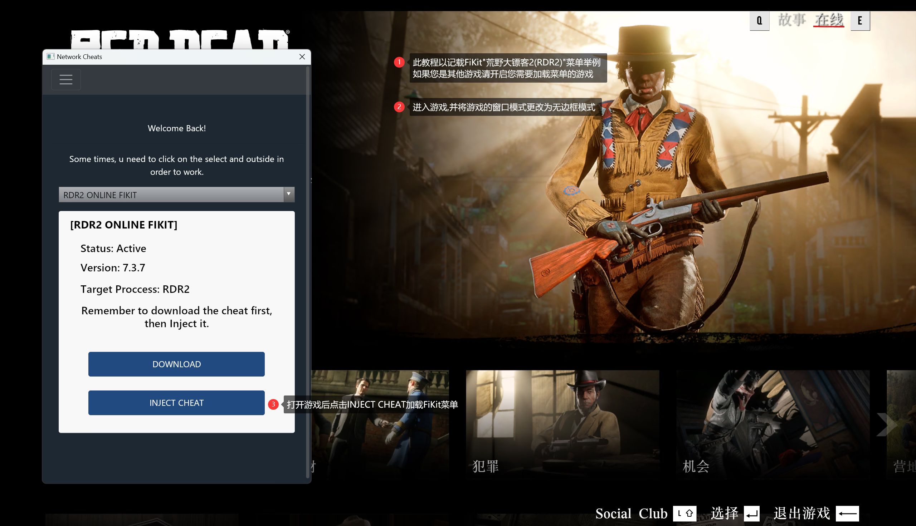Close the Network Cheats window
Screen dimensions: 916x526
coord(302,57)
